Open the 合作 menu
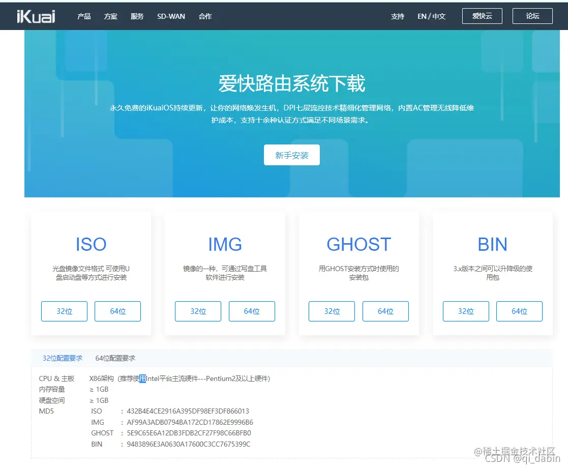 (x=205, y=16)
